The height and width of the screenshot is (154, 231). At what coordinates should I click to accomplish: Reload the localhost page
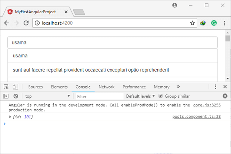point(26,23)
